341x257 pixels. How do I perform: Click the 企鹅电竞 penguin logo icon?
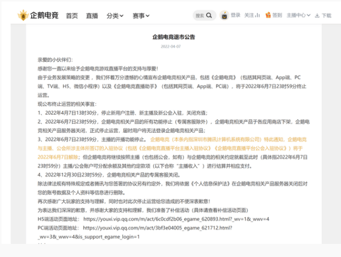[x=23, y=15]
